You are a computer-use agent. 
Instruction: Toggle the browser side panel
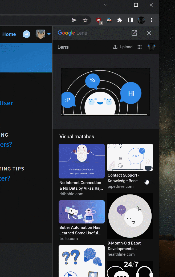click(130, 20)
